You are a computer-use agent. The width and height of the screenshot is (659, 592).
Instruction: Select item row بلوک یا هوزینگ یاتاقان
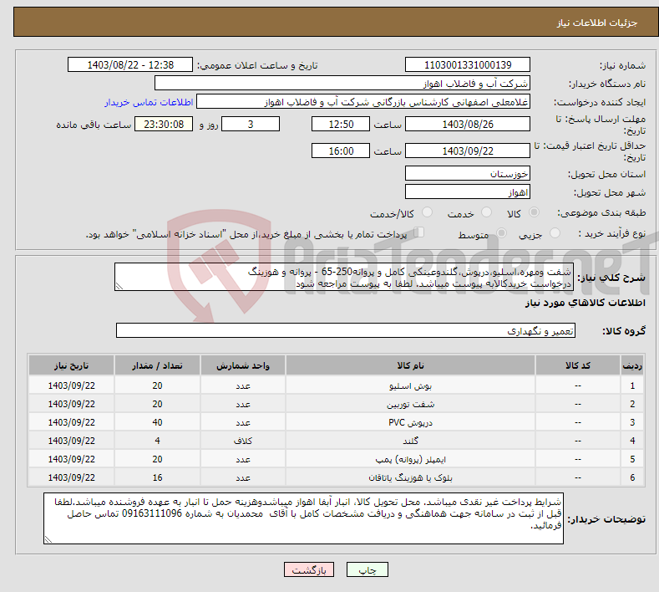point(337,477)
